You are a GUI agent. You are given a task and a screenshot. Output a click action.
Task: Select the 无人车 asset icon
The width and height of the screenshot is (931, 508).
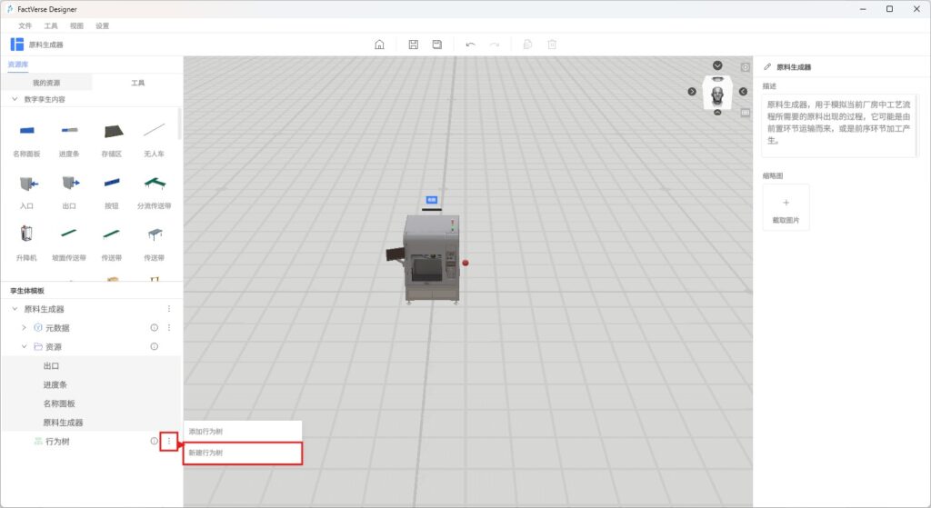tap(154, 131)
